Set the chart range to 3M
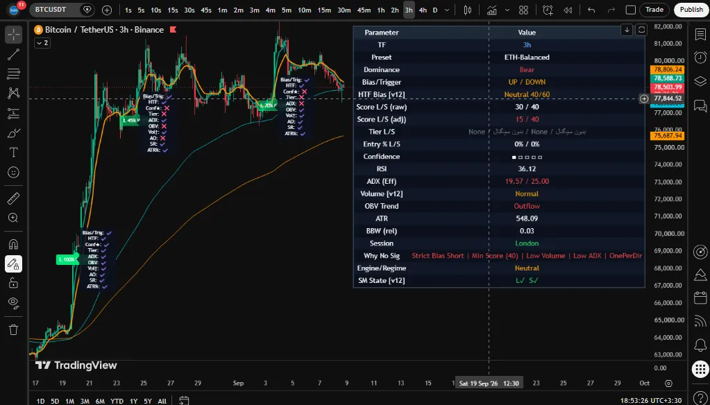 coord(85,401)
